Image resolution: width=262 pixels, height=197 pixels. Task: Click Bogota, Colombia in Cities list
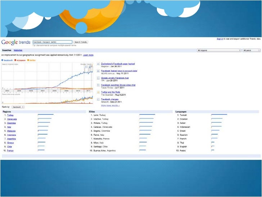coord(101,131)
